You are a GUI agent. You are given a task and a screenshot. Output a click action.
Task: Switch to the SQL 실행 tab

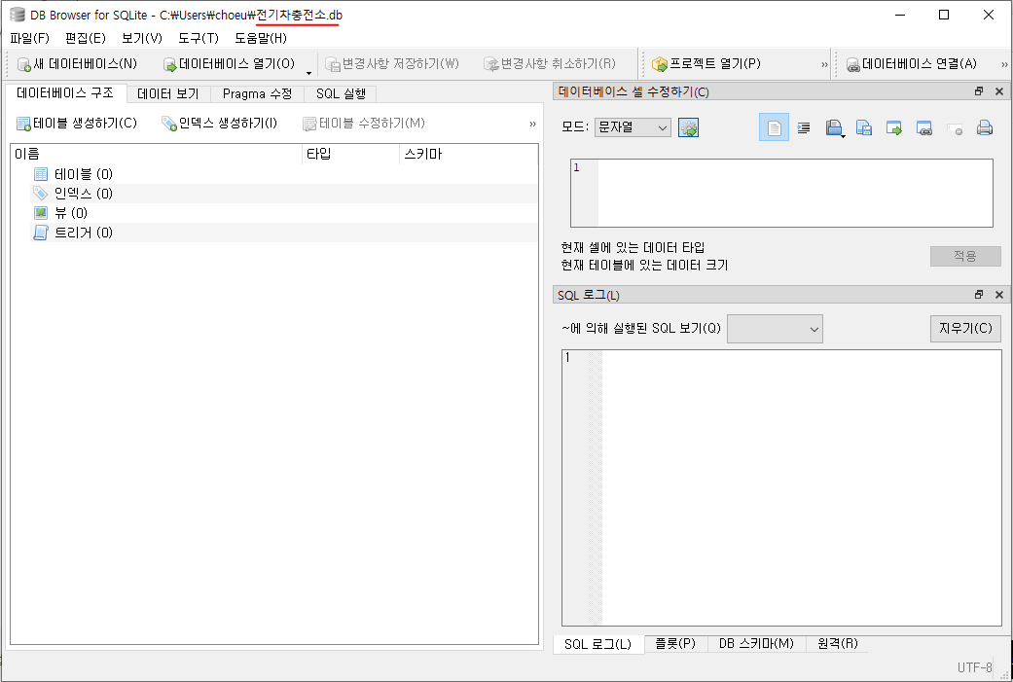click(341, 93)
